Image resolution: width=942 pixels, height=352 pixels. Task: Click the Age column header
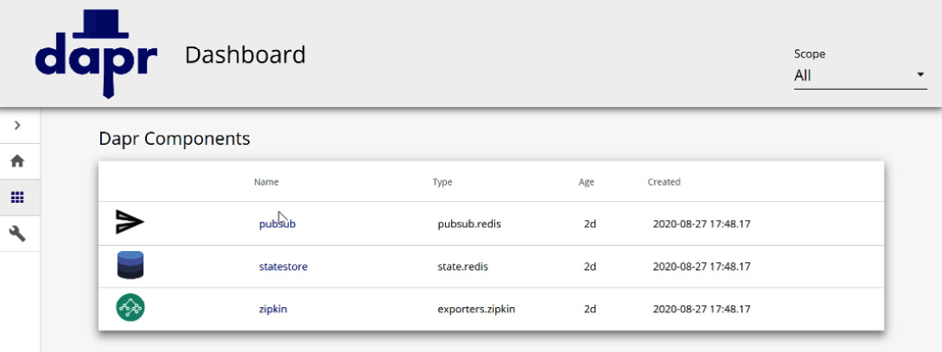pos(586,182)
